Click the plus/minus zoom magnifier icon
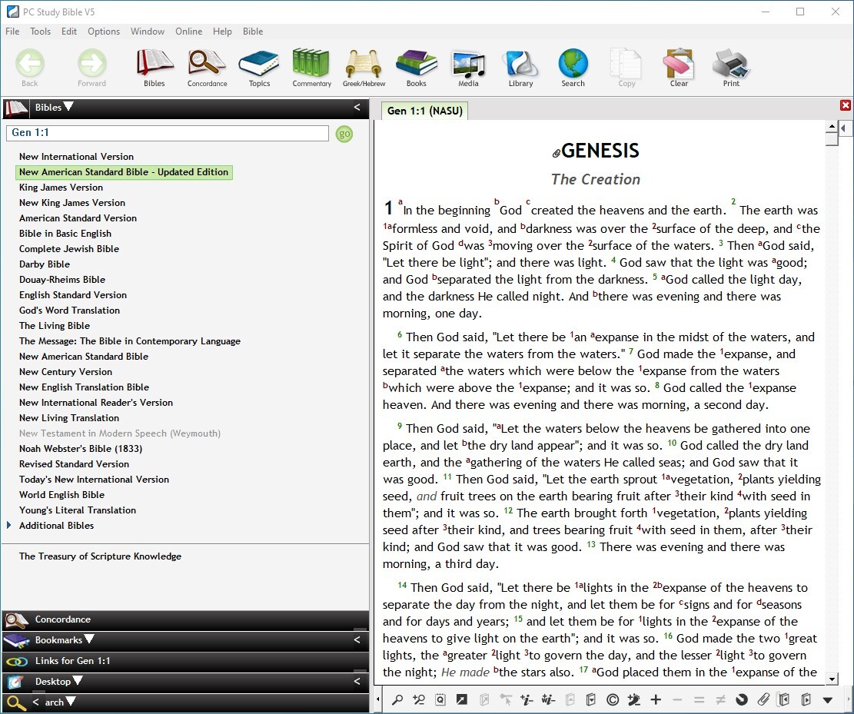This screenshot has width=854, height=714. pos(419,699)
